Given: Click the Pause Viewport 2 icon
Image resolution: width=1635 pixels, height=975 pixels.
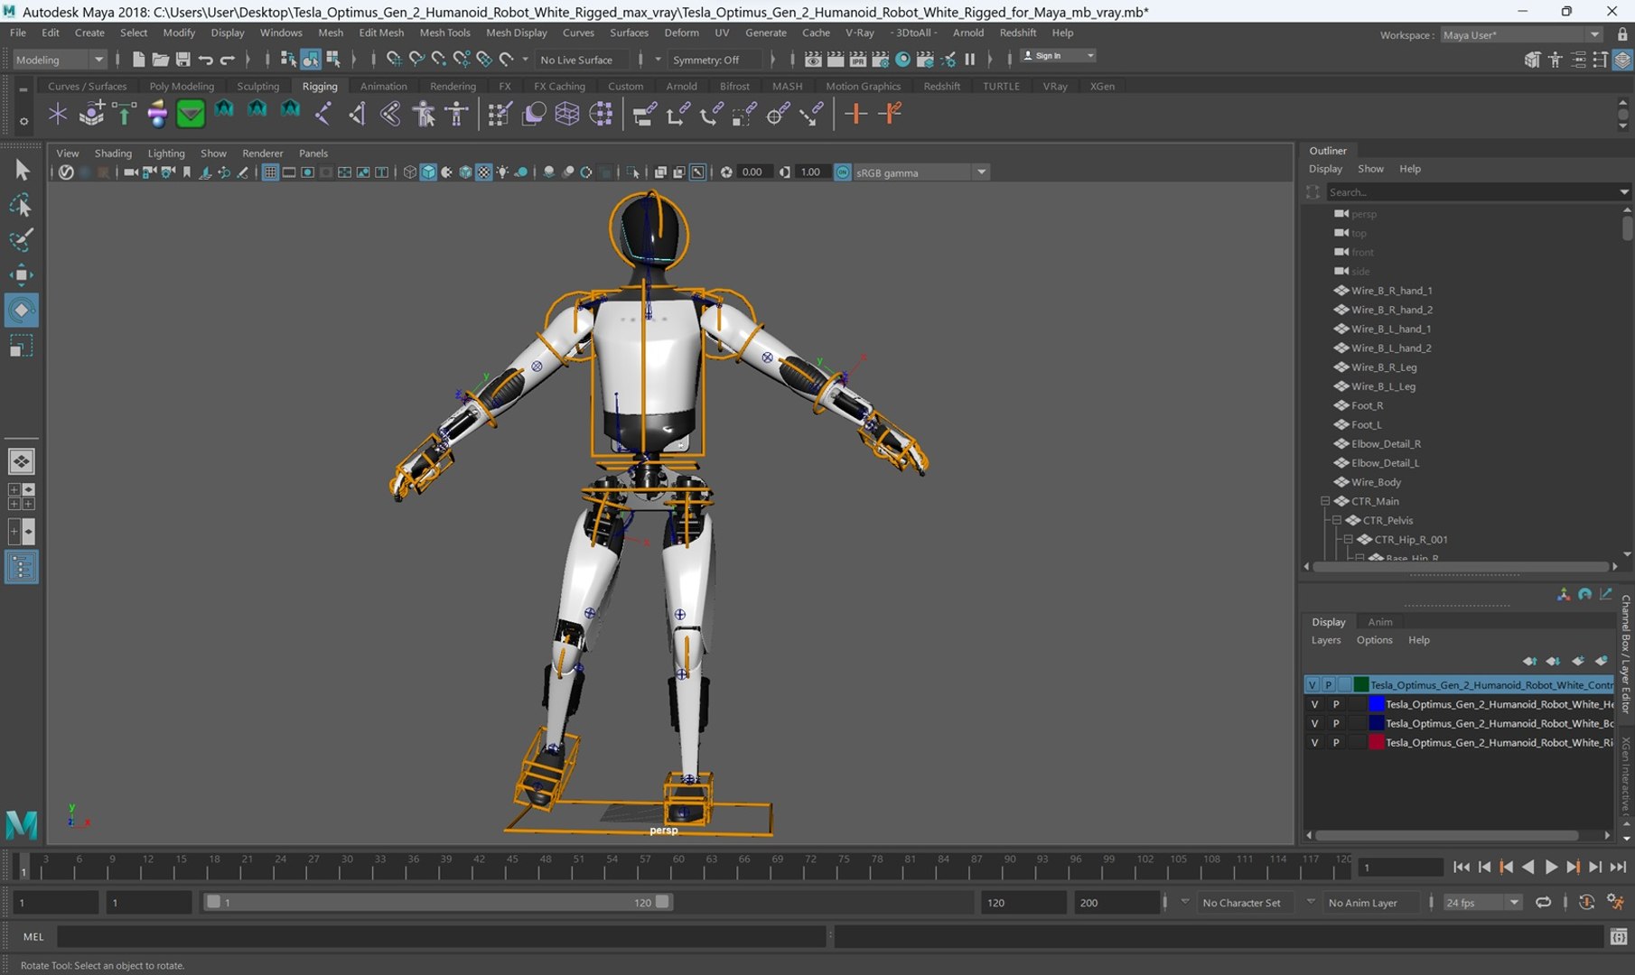Looking at the screenshot, I should tap(970, 60).
